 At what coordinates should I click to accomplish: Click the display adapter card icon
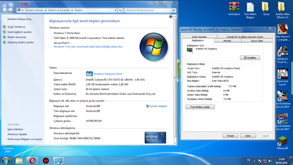click(x=190, y=50)
